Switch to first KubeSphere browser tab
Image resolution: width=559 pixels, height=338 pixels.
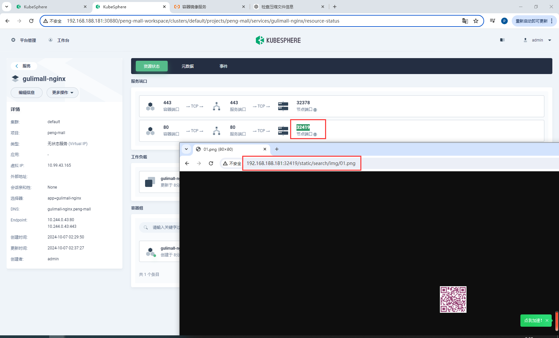pyautogui.click(x=51, y=7)
